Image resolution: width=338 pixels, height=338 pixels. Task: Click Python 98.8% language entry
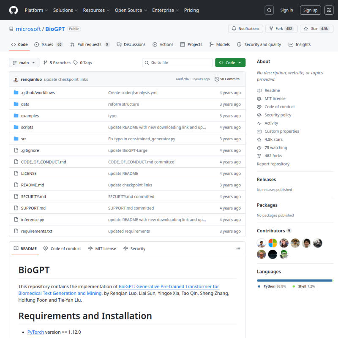pos(272,286)
